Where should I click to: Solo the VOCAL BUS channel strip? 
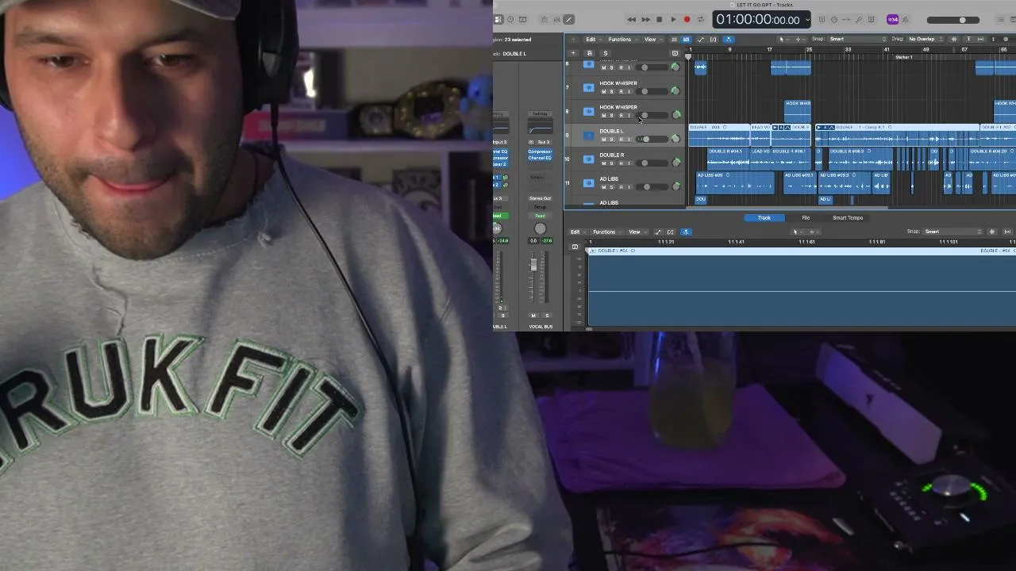tap(547, 316)
